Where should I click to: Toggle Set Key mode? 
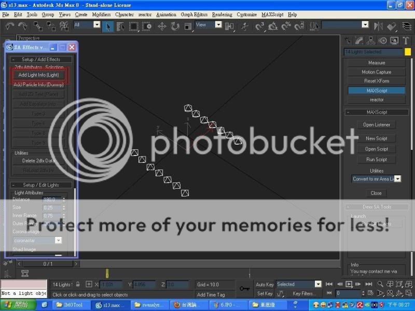click(x=265, y=293)
